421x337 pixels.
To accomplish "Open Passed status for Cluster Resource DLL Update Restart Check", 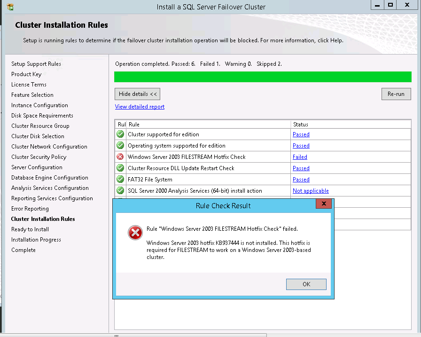I will tap(301, 168).
